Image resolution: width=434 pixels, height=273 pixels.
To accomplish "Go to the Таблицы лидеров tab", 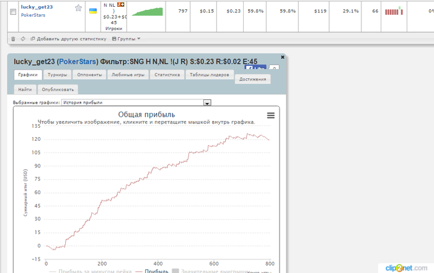I will (x=210, y=74).
